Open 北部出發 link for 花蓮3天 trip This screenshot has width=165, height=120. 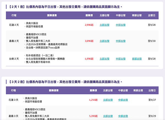[108, 100]
